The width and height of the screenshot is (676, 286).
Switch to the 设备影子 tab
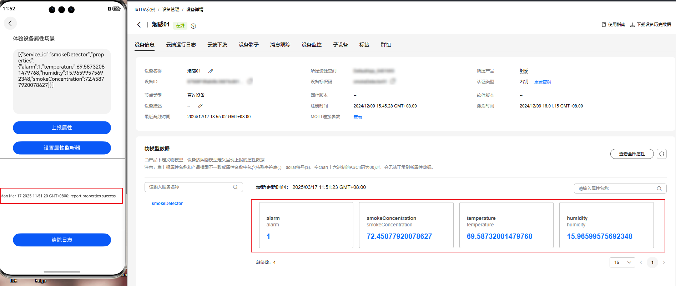(x=249, y=45)
